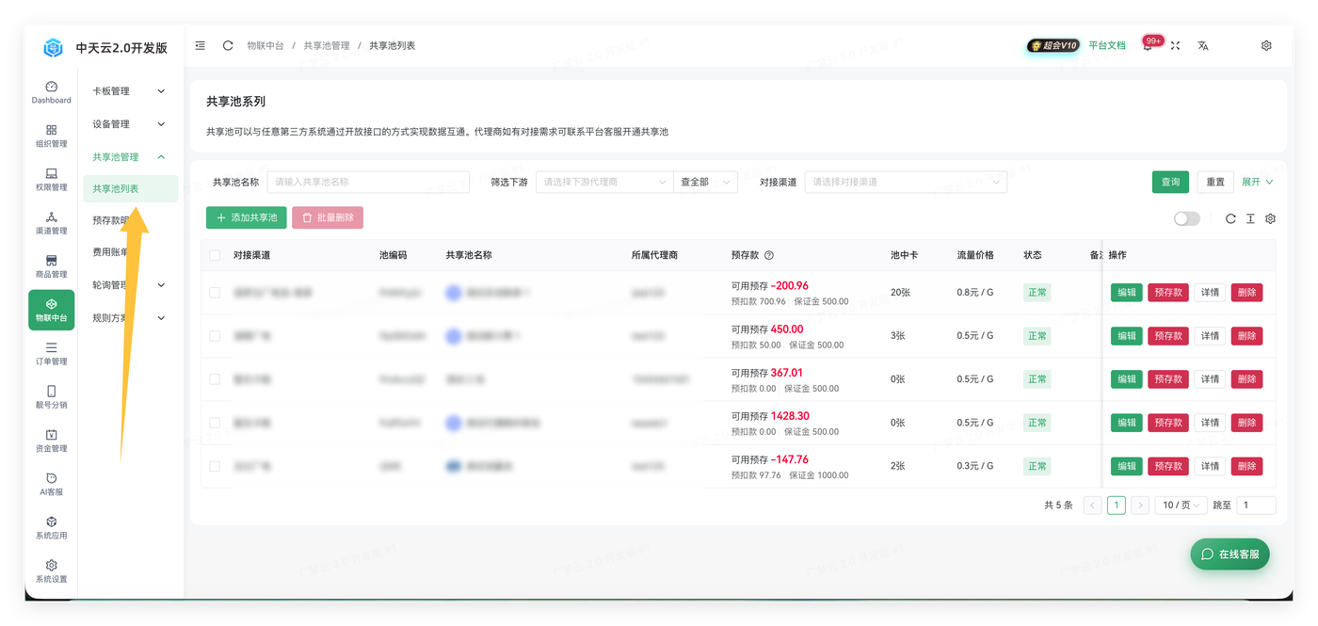Click 预存款 in the 450.00 row

pyautogui.click(x=1168, y=336)
